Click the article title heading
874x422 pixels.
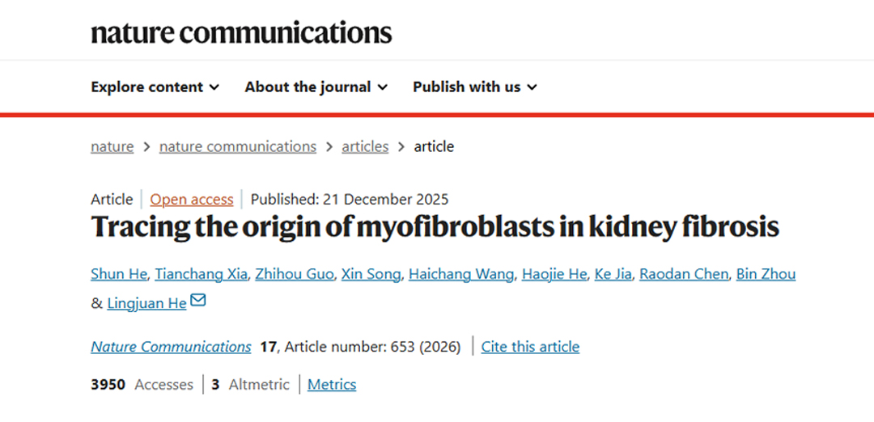click(435, 227)
